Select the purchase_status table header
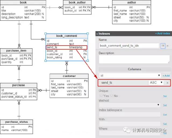 tap(16, 122)
